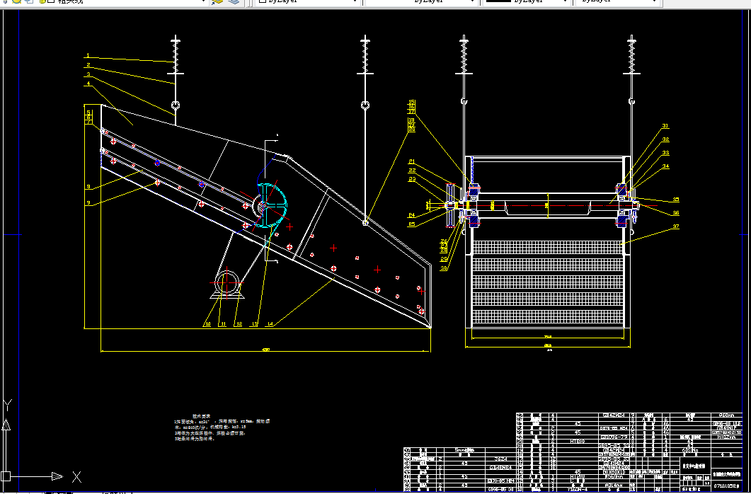The width and height of the screenshot is (751, 494).
Task: Select part callout number 36
Action: pyautogui.click(x=676, y=213)
